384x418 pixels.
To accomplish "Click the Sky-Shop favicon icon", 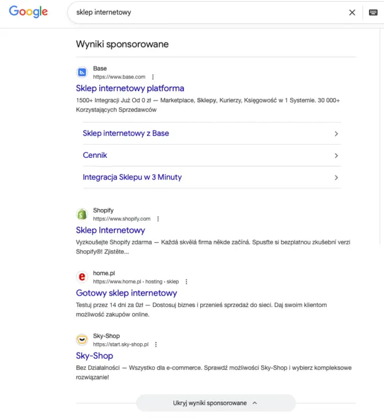I will click(82, 340).
